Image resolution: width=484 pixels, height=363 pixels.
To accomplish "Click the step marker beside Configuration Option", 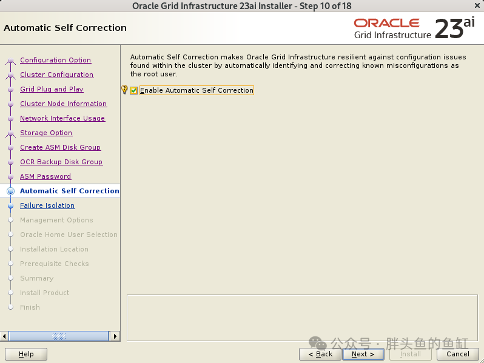I will (10, 61).
